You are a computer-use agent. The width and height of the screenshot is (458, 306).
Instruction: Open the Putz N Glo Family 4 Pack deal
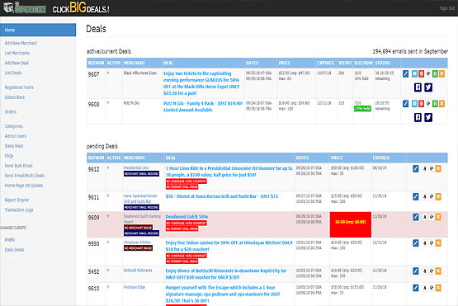pos(203,106)
